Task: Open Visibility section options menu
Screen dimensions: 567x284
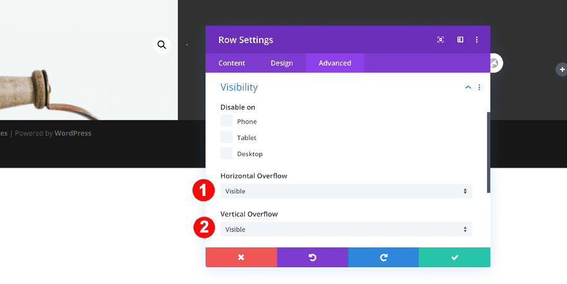Action: (x=479, y=87)
